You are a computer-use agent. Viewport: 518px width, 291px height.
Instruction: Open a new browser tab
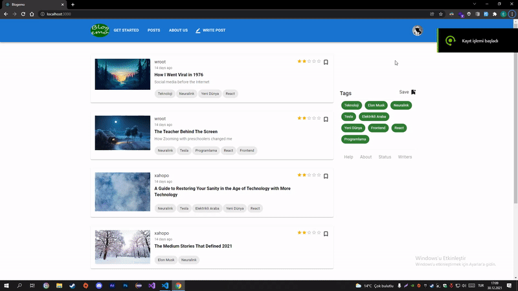pyautogui.click(x=73, y=5)
